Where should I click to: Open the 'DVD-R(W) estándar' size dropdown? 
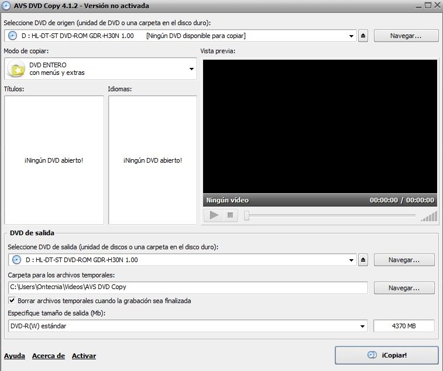point(362,326)
